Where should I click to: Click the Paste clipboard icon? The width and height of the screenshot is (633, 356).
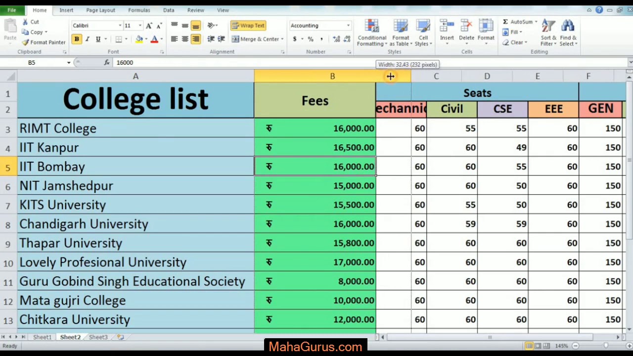coord(10,26)
